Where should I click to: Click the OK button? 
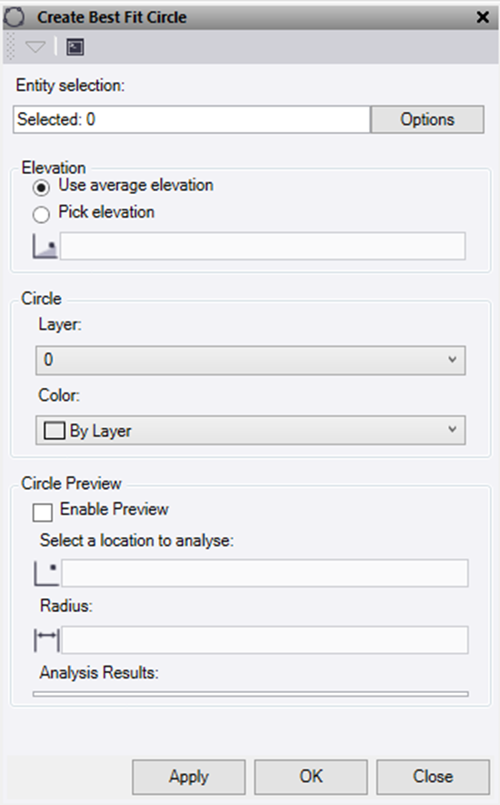tap(311, 777)
